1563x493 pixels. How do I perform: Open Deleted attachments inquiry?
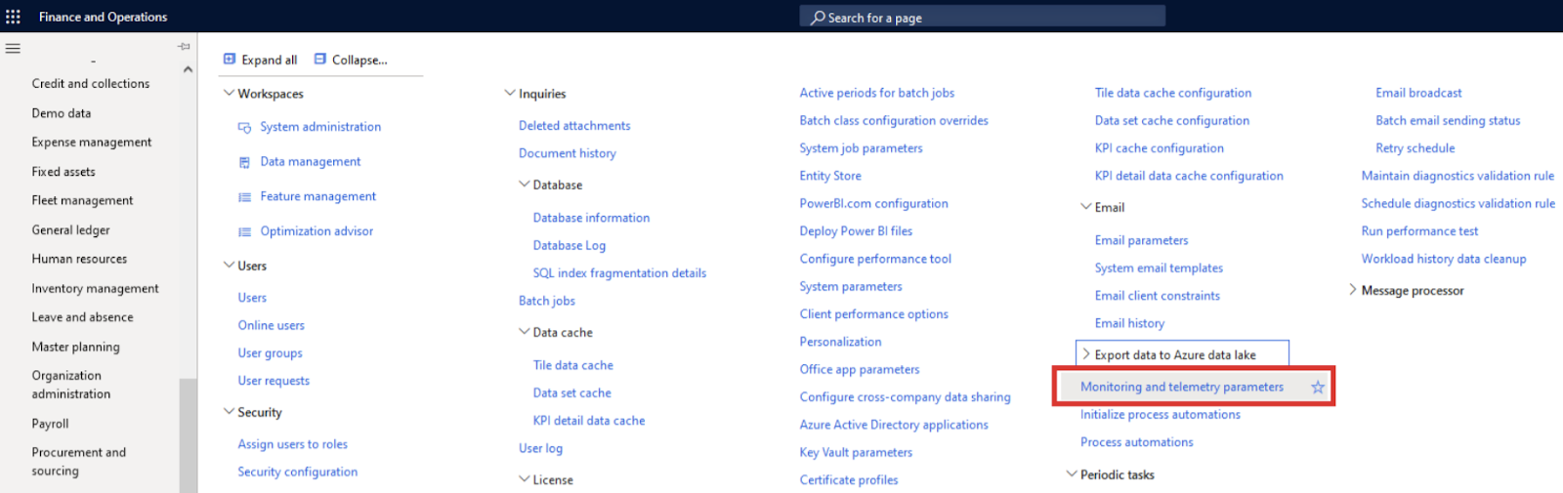(x=574, y=126)
